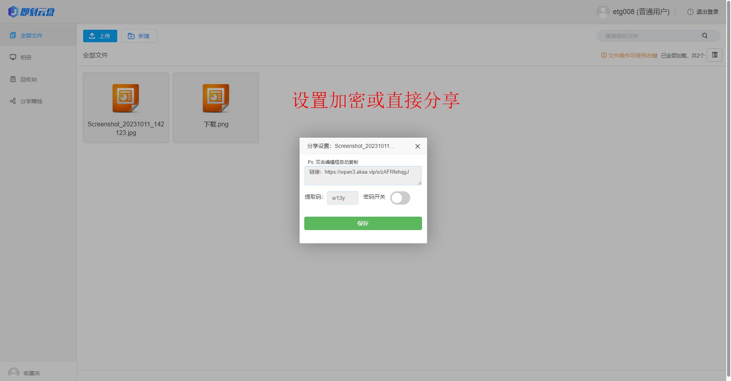Click the user avatar for etg008
The image size is (731, 381).
(603, 11)
